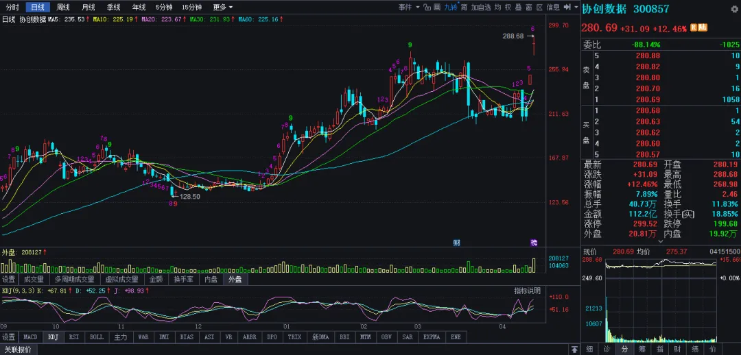Open the 指 index tab

660,350
